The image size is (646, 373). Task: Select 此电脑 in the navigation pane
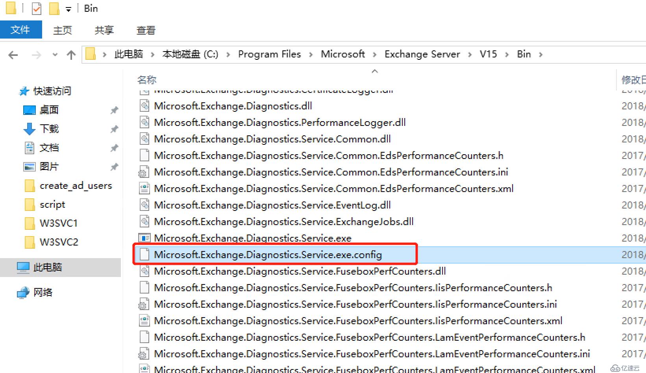tap(47, 267)
